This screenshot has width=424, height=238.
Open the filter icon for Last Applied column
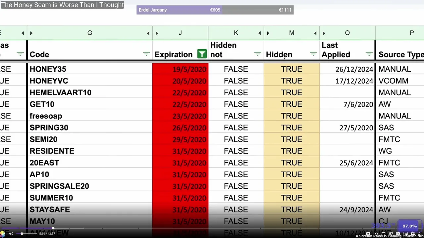(x=369, y=54)
